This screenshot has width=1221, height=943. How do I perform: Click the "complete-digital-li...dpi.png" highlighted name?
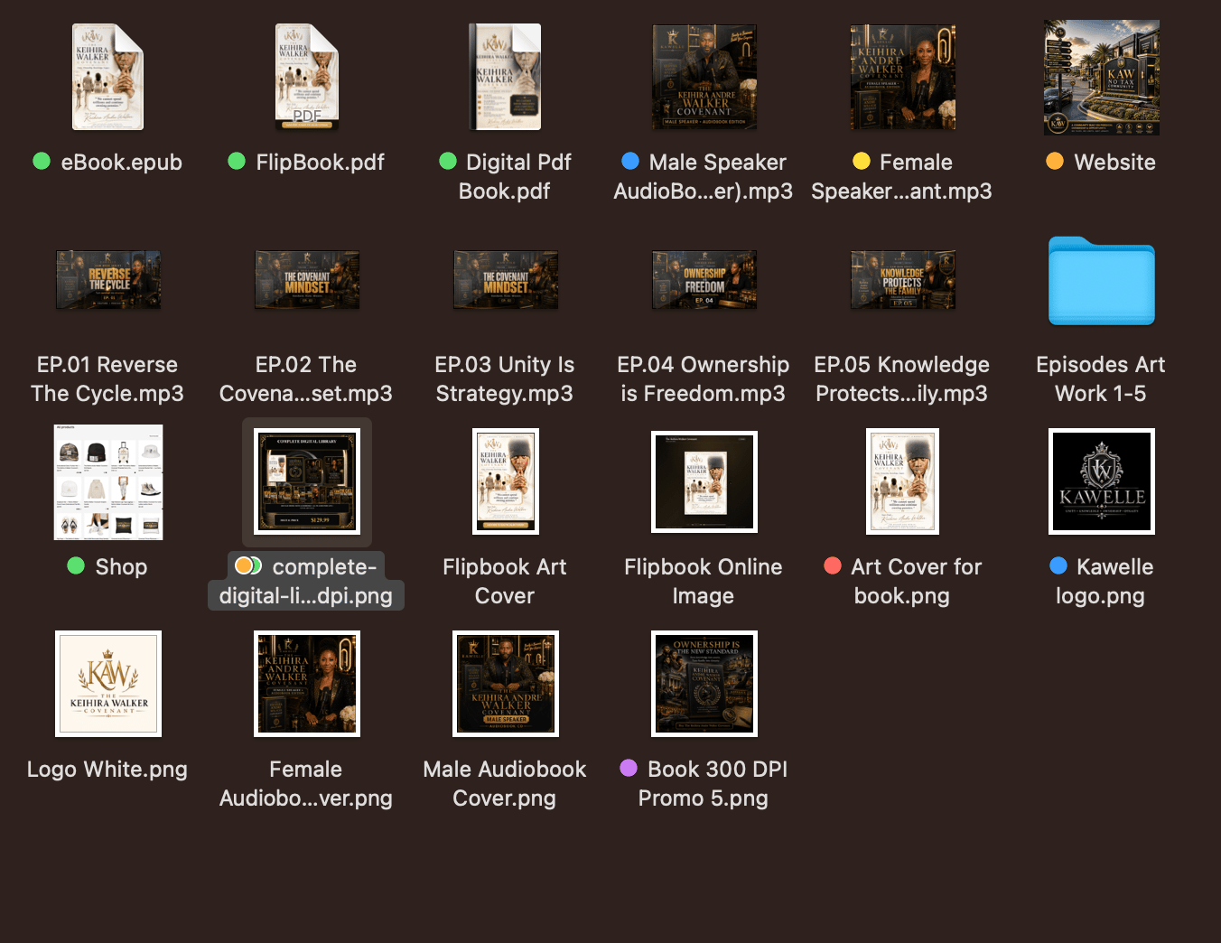[306, 582]
